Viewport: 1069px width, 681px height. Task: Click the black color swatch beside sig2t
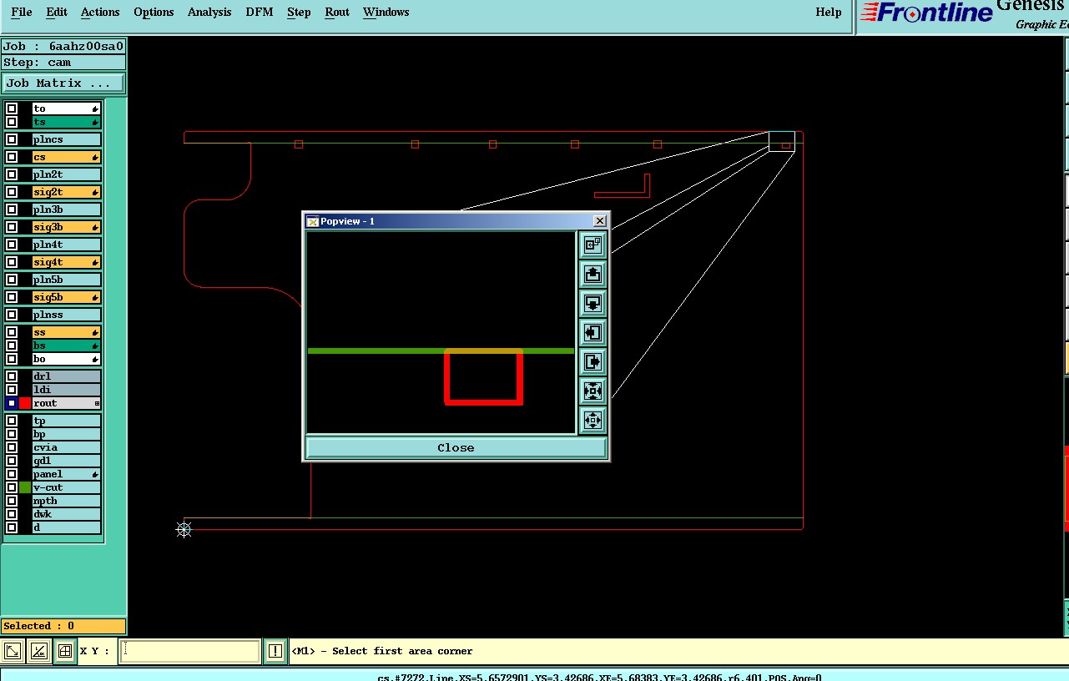point(25,192)
